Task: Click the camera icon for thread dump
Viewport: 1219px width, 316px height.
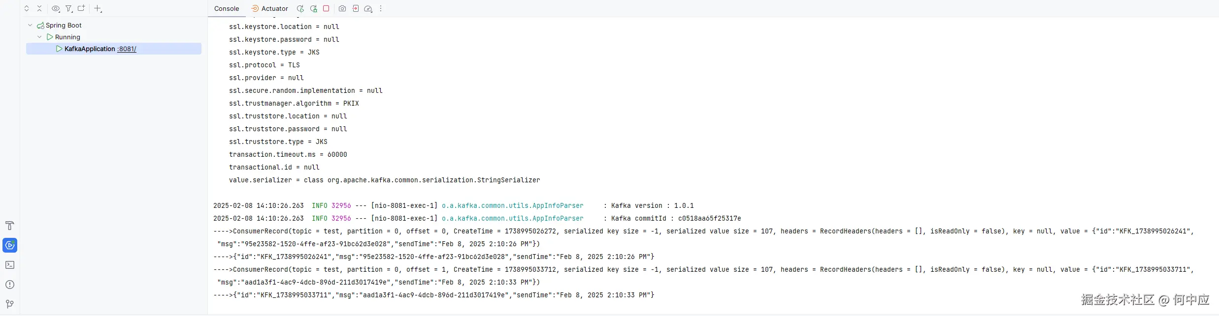Action: click(342, 8)
